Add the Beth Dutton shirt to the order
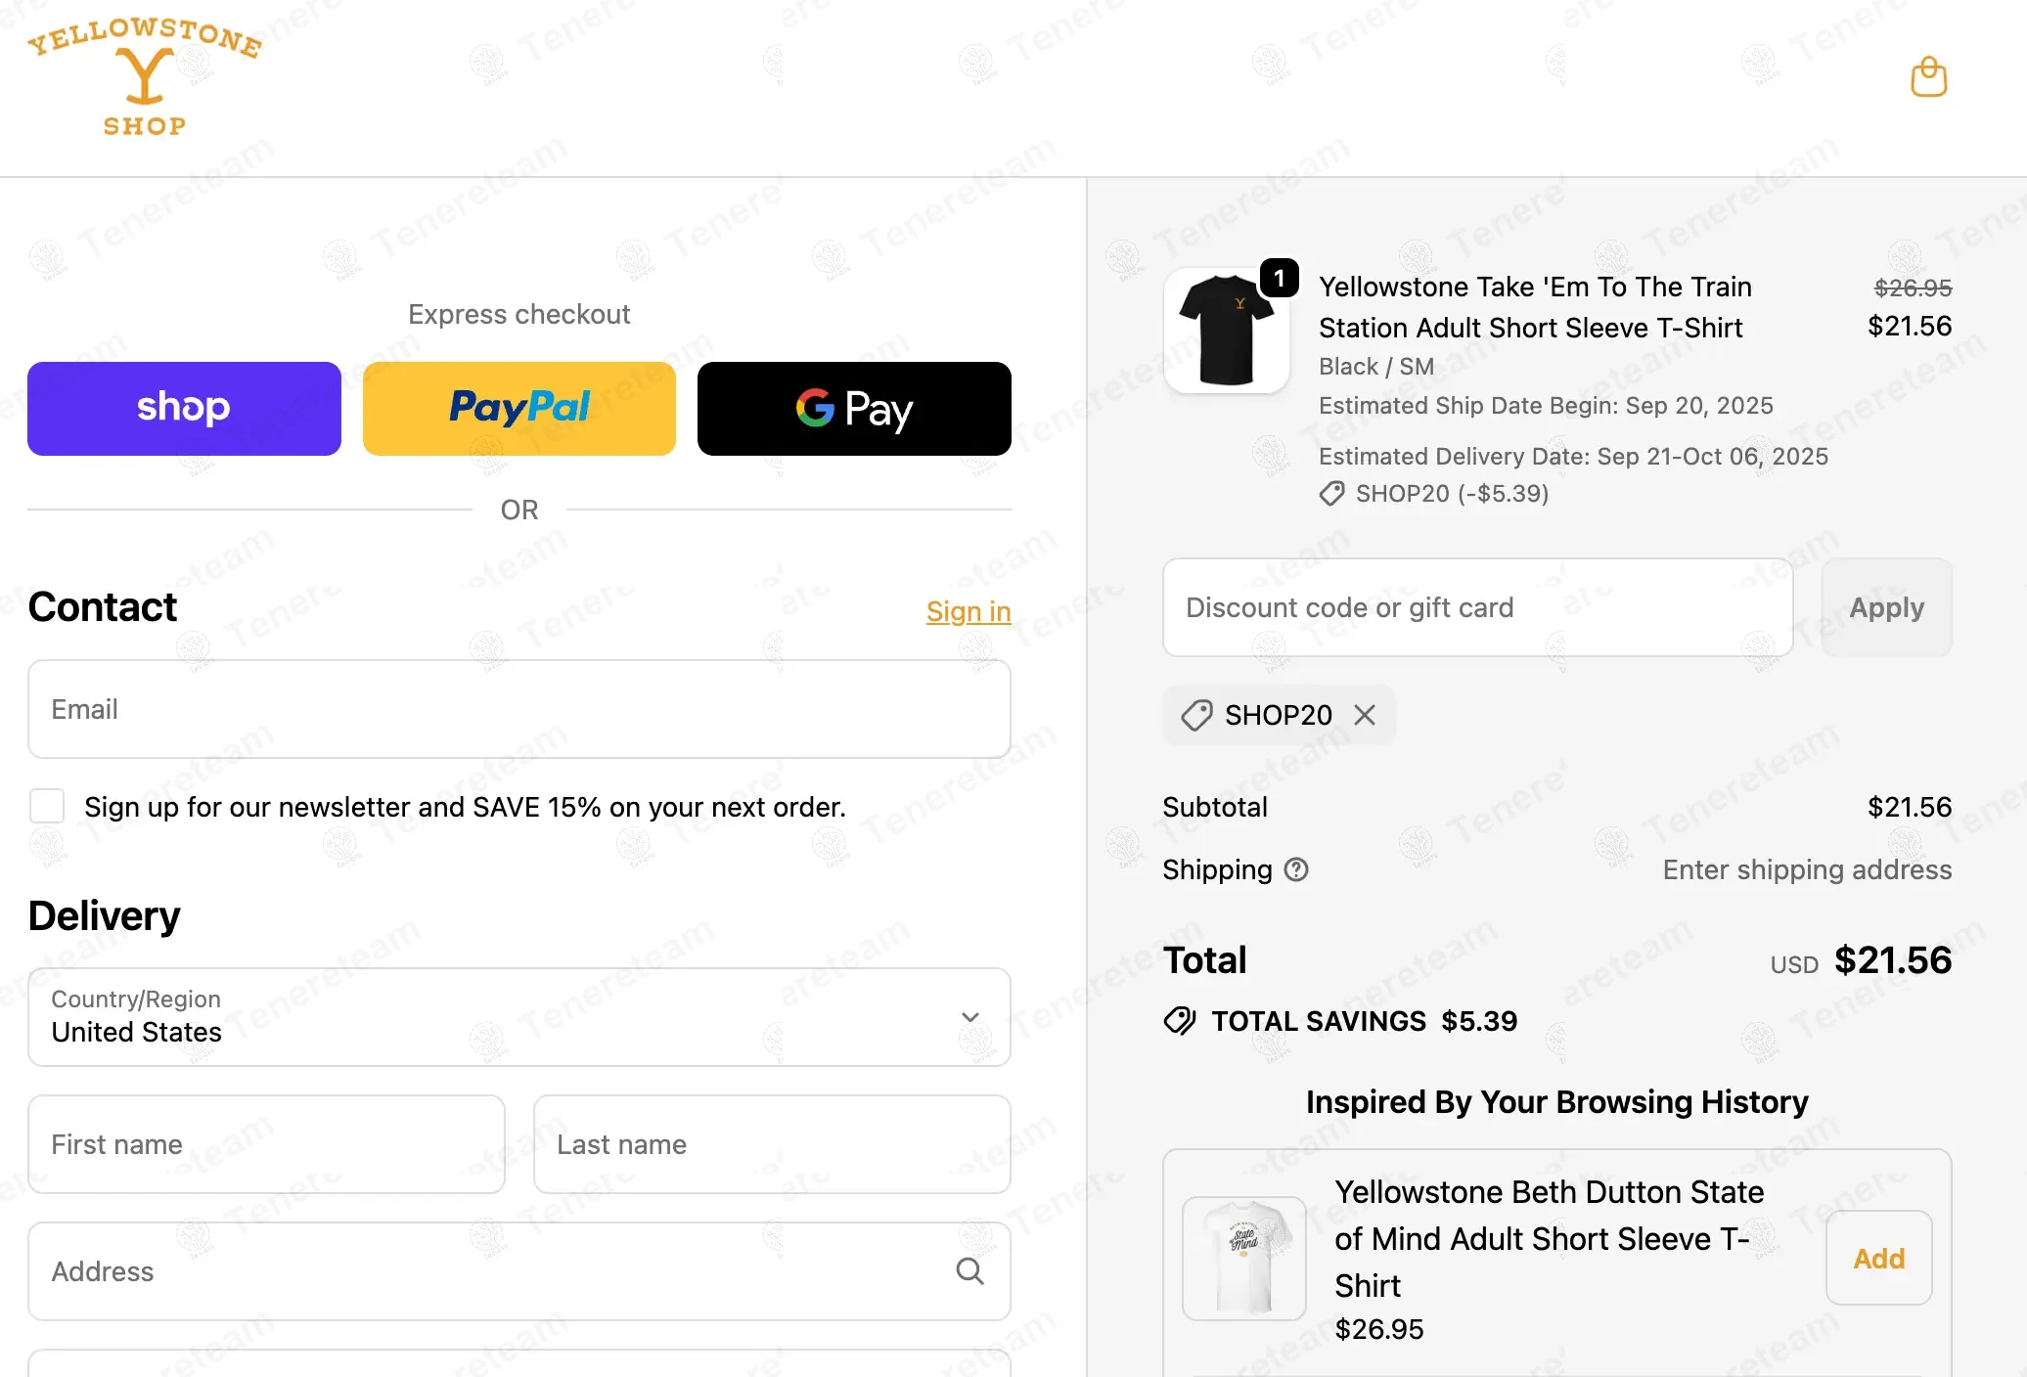This screenshot has width=2027, height=1377. 1878,1258
